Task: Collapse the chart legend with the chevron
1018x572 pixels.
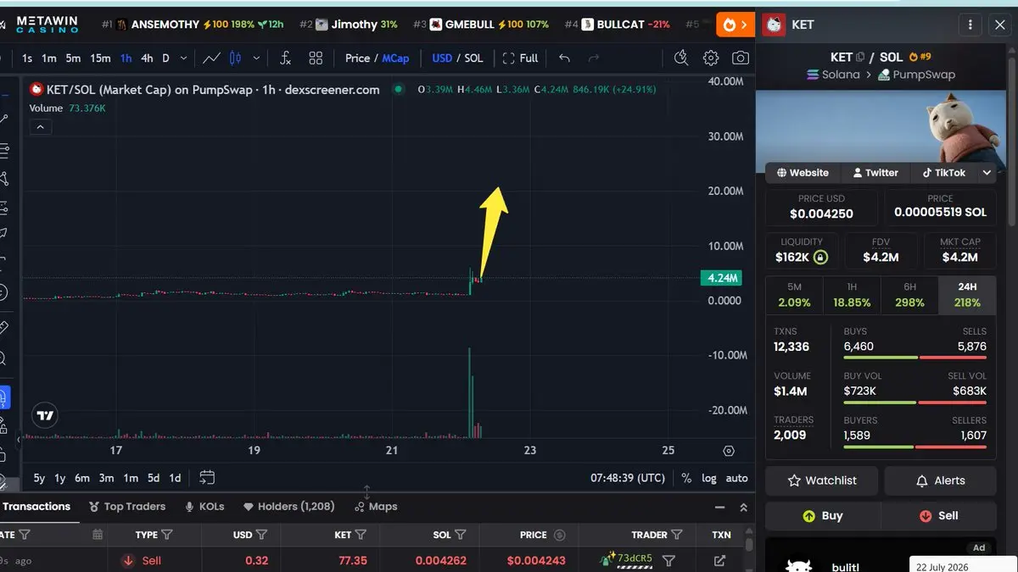Action: pos(41,127)
